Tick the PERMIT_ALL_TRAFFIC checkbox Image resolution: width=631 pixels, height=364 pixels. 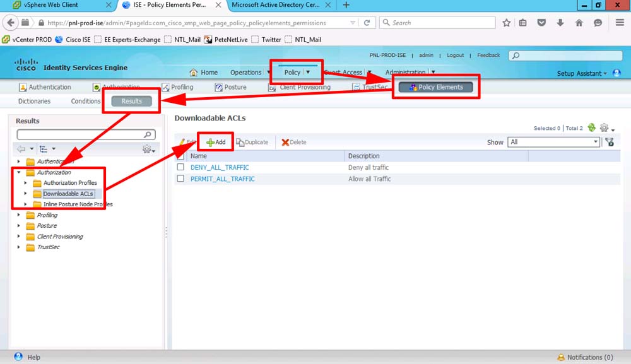click(x=180, y=178)
